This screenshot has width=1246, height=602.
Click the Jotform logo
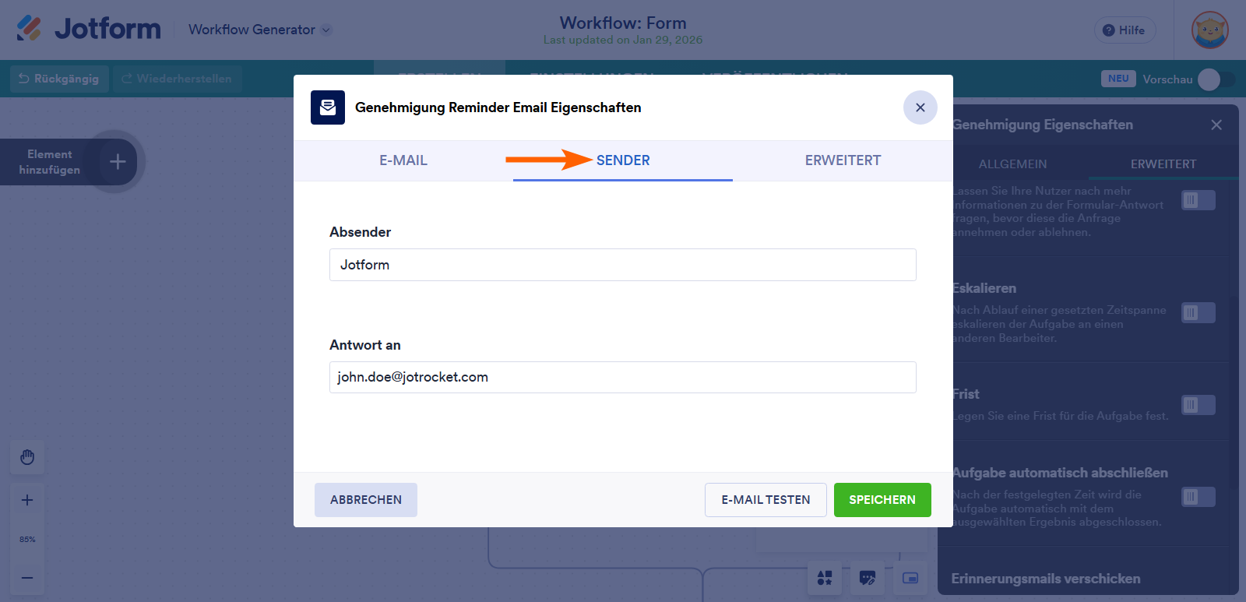[x=89, y=29]
